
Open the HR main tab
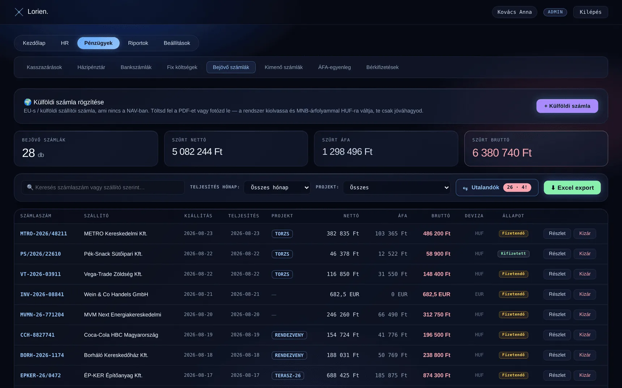point(65,43)
